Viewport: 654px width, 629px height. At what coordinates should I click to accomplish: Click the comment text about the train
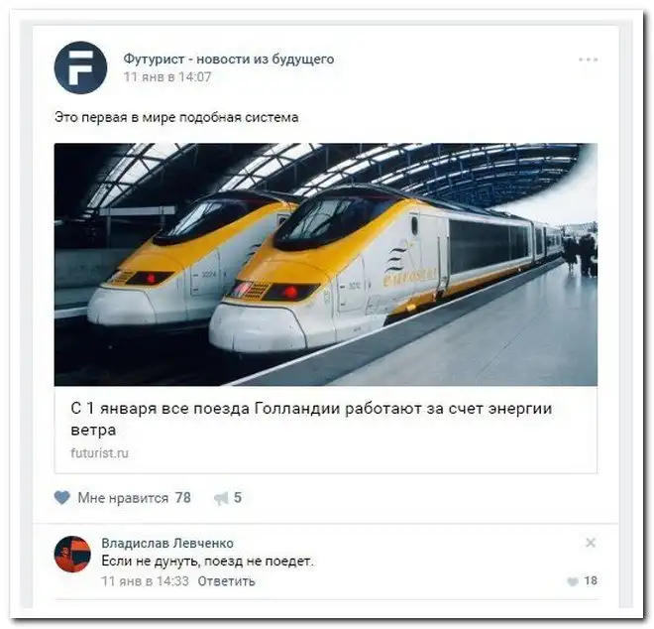click(x=207, y=561)
